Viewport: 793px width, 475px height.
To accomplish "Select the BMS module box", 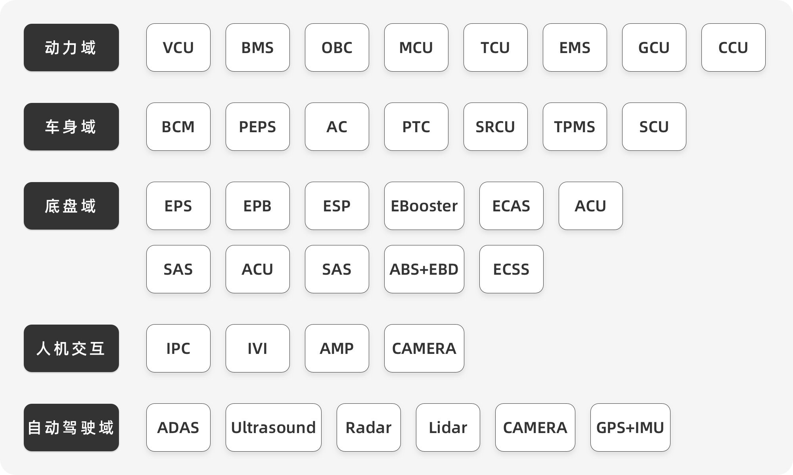I will point(258,47).
